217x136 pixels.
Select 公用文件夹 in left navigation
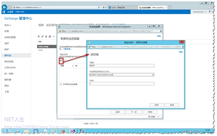pyautogui.click(x=10, y=67)
